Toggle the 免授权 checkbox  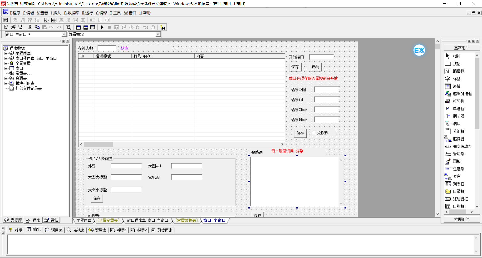(x=314, y=133)
